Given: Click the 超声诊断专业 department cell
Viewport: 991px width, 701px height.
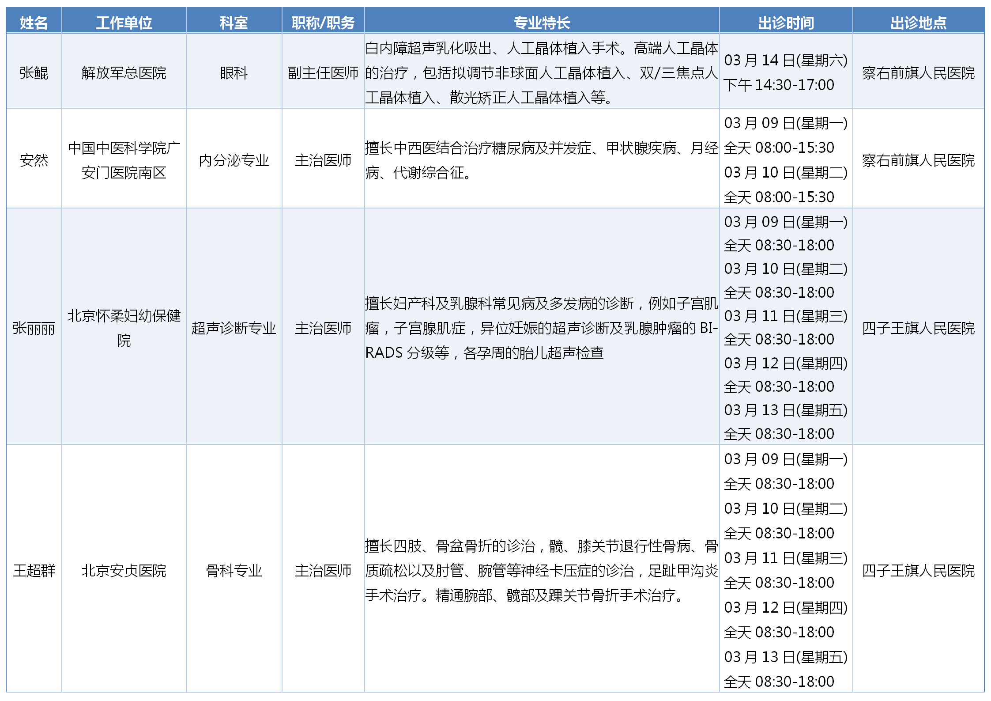Looking at the screenshot, I should [234, 328].
